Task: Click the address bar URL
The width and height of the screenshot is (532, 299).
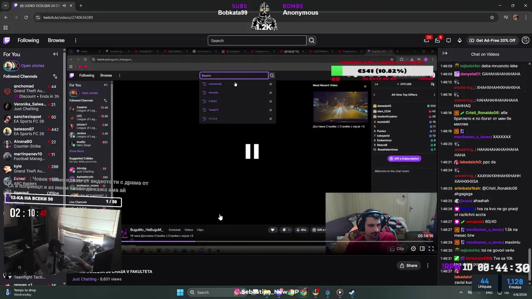Action: (68, 17)
